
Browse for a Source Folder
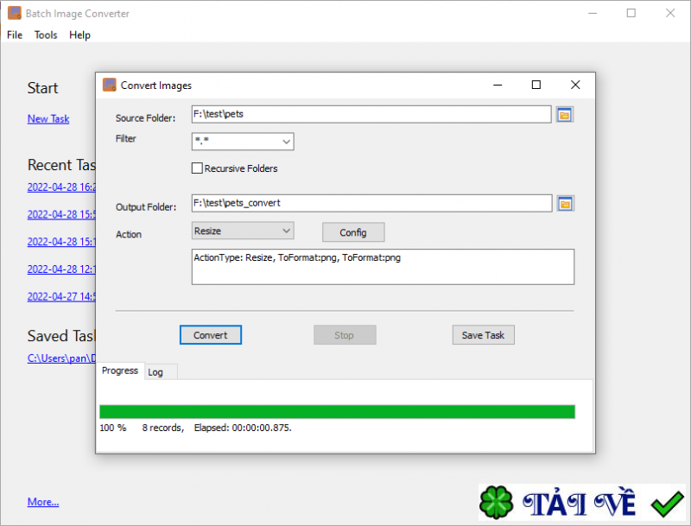(565, 113)
